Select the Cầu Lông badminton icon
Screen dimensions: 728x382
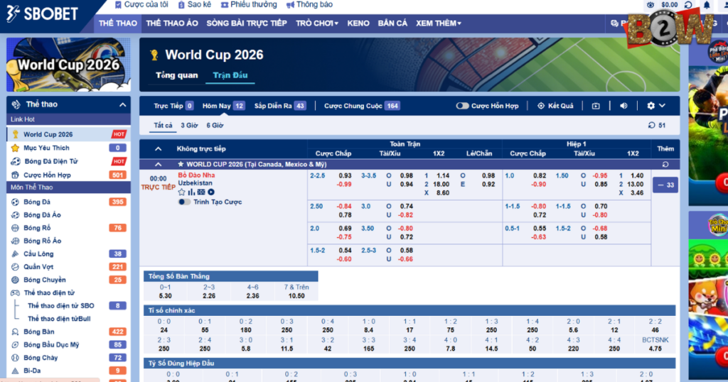click(16, 254)
